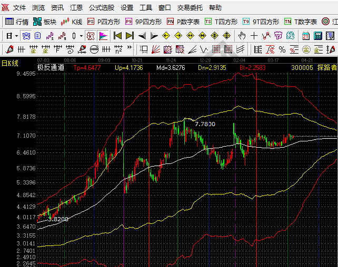The width and height of the screenshot is (338, 267).
Task: Click the 行情 quotes toolbar button
Action: click(16, 22)
